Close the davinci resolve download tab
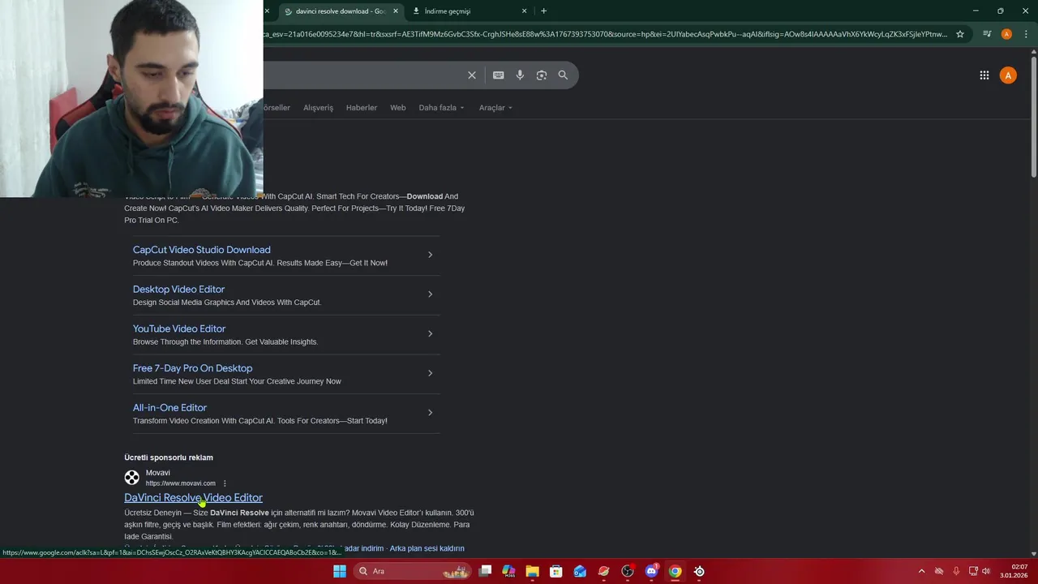This screenshot has width=1038, height=584. pos(396,11)
